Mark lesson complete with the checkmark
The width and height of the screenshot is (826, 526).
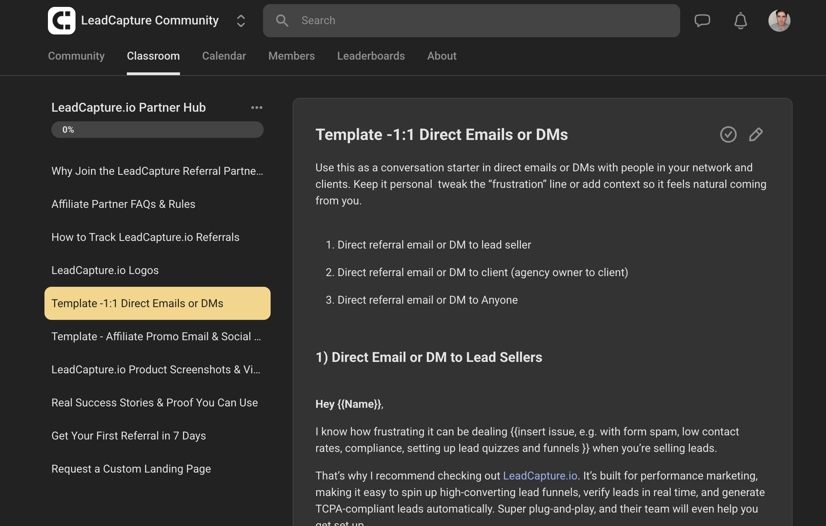728,134
